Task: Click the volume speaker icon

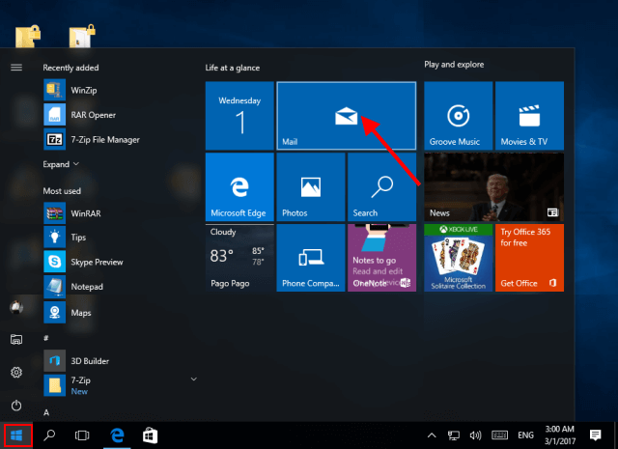Action: click(x=475, y=435)
